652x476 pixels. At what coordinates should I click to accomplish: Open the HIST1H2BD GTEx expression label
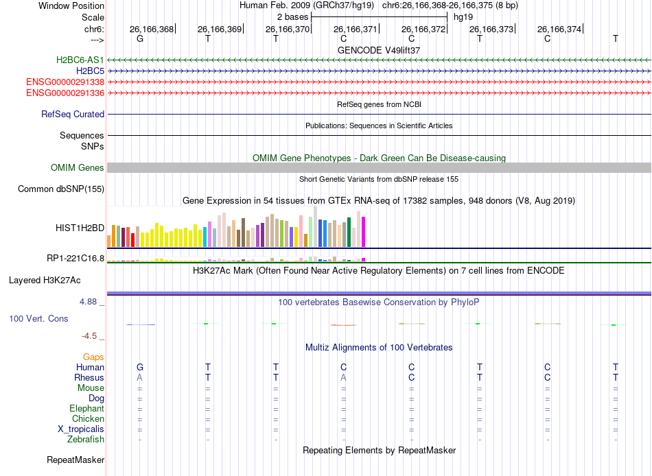tap(80, 228)
